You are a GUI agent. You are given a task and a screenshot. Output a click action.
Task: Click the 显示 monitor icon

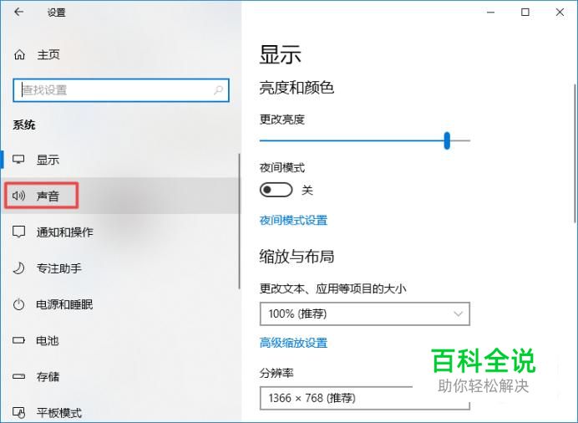18,160
